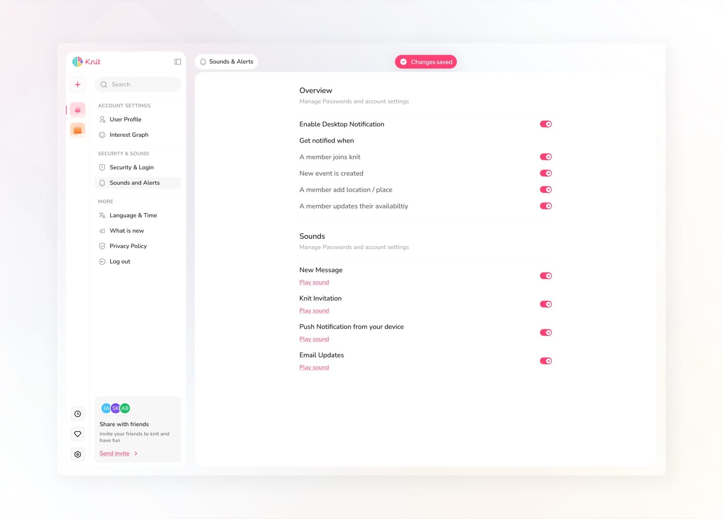The width and height of the screenshot is (723, 519).
Task: Select Sounds and Alerts menu item
Action: pos(138,183)
